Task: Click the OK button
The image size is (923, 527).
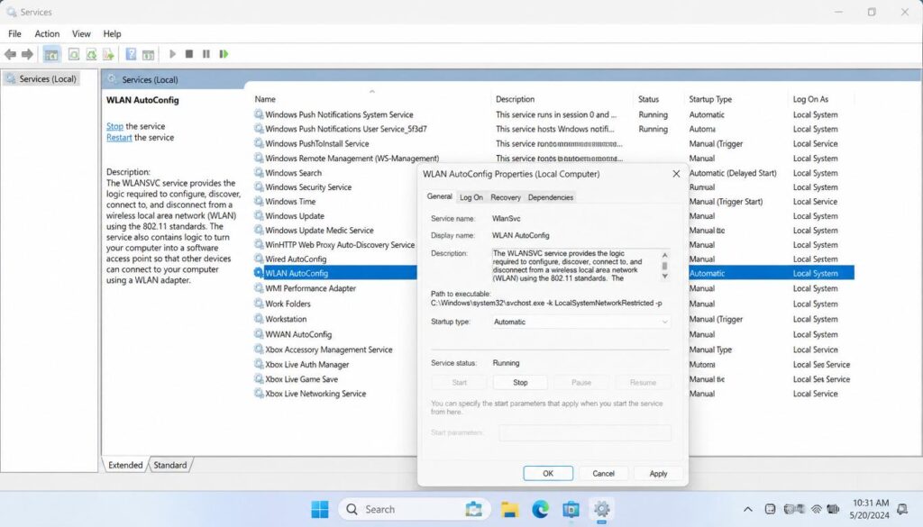Action: click(548, 474)
